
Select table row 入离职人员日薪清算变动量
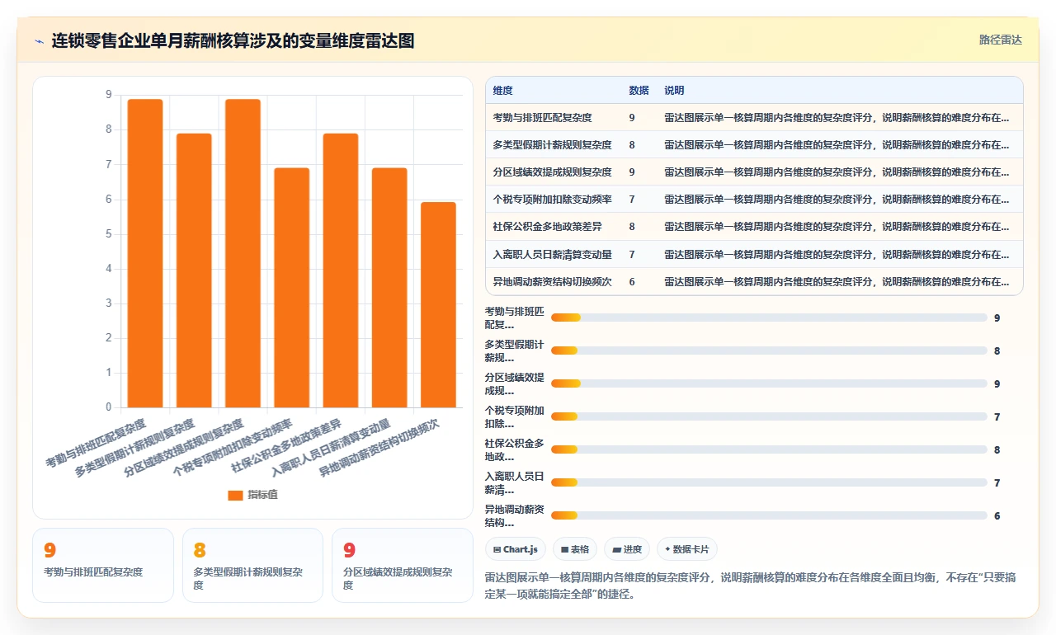(754, 254)
